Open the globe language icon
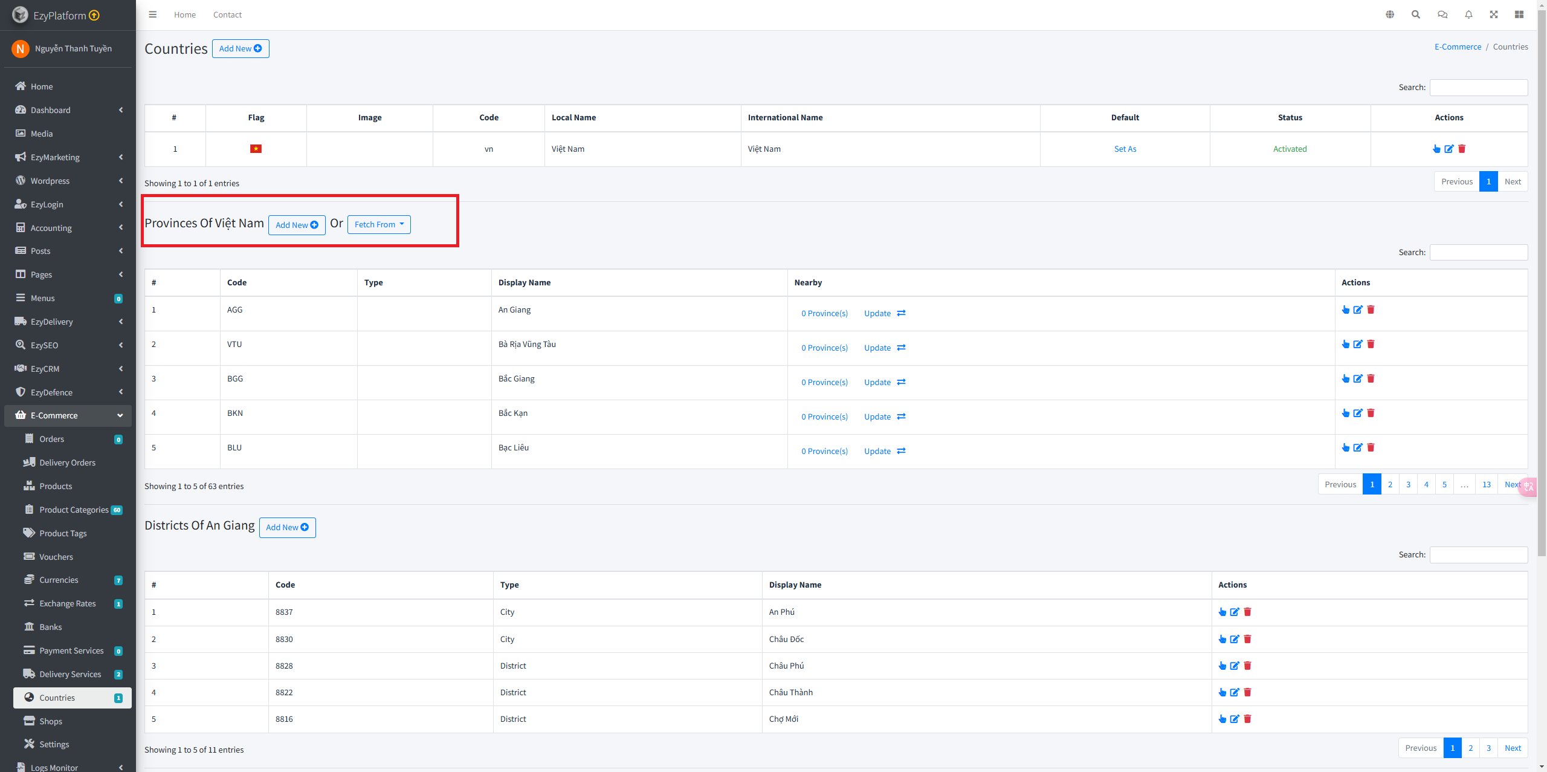This screenshot has width=1547, height=772. [1390, 15]
